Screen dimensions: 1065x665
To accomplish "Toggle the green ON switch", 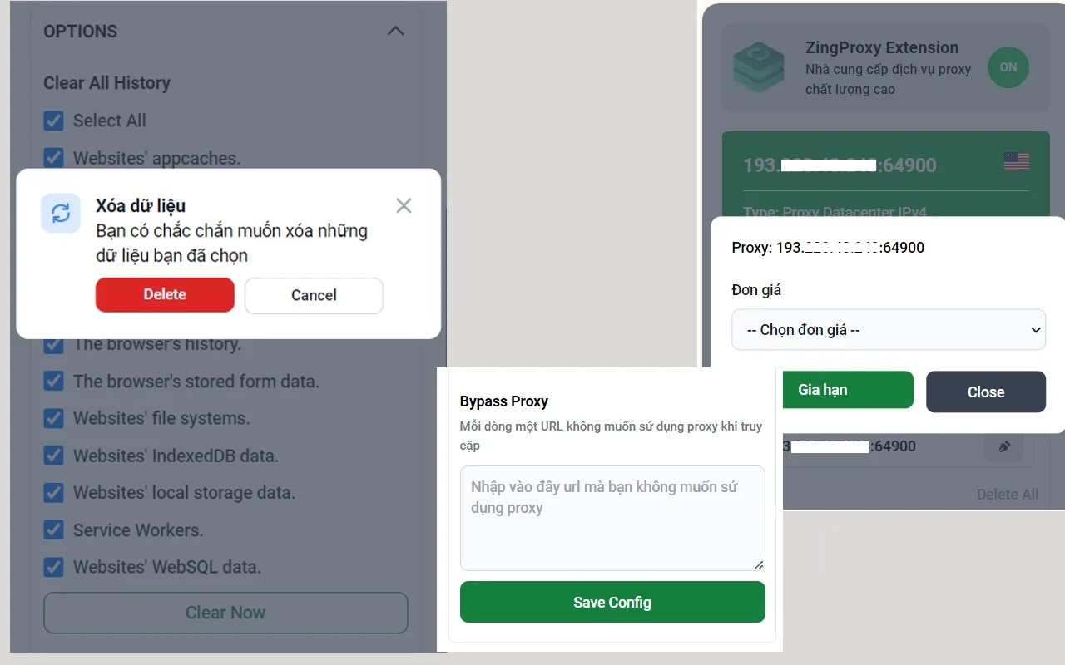I will tap(1008, 67).
